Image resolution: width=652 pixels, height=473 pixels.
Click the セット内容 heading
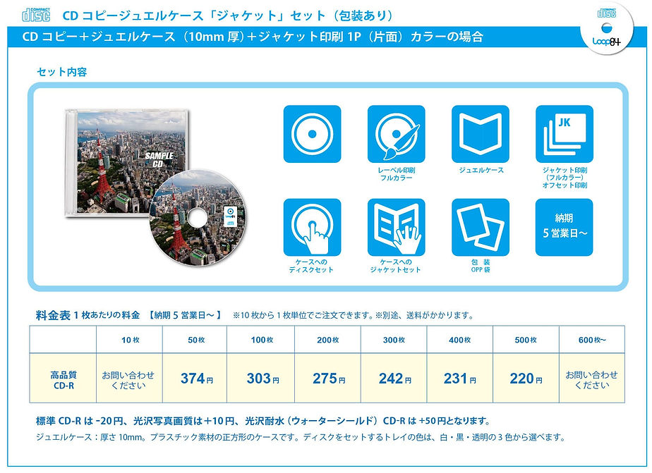point(62,72)
